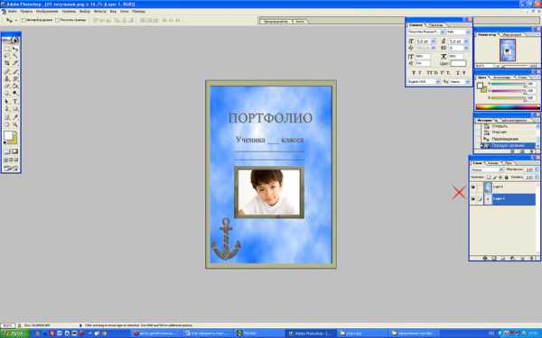This screenshot has width=542, height=338.
Task: Toggle the show bounding box checkbox
Action: [58, 21]
